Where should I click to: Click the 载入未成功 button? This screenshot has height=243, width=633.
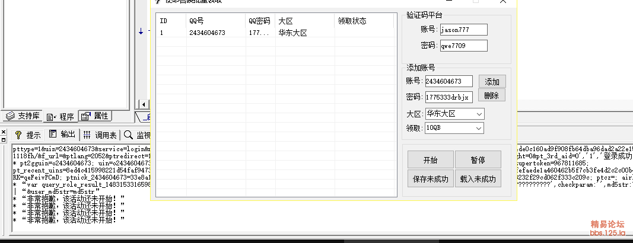pyautogui.click(x=478, y=178)
